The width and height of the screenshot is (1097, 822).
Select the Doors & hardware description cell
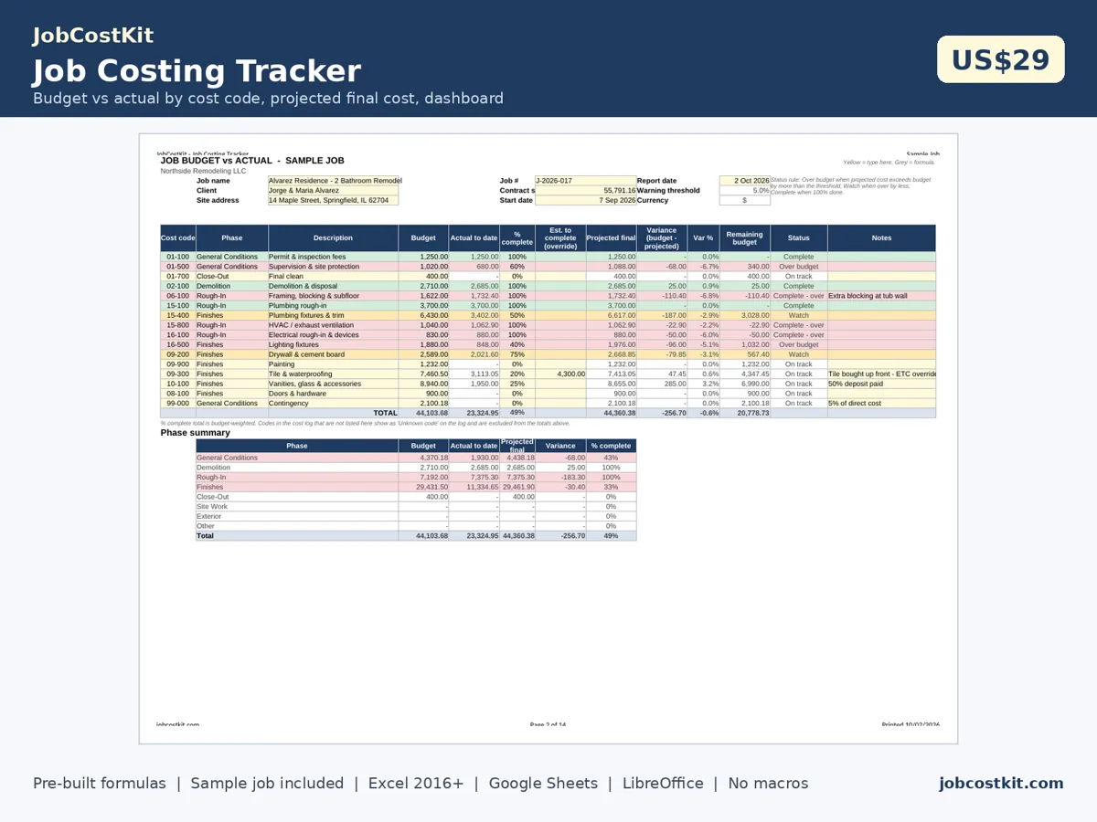point(333,393)
